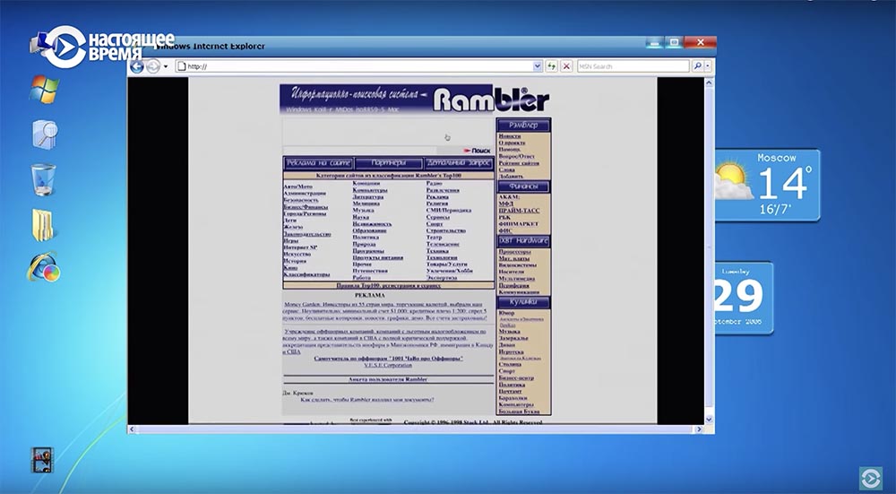Open ФИНМАРКЕТ link in Финансы sidebar
896x494 pixels.
(x=518, y=224)
